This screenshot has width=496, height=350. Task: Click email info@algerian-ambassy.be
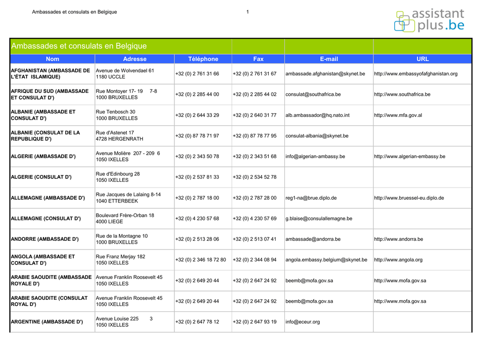[x=315, y=157]
